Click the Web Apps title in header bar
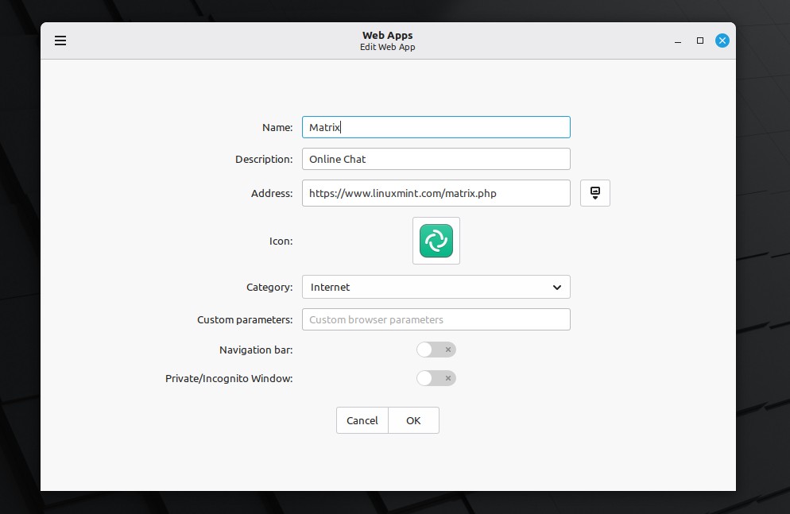790x514 pixels. pyautogui.click(x=387, y=36)
